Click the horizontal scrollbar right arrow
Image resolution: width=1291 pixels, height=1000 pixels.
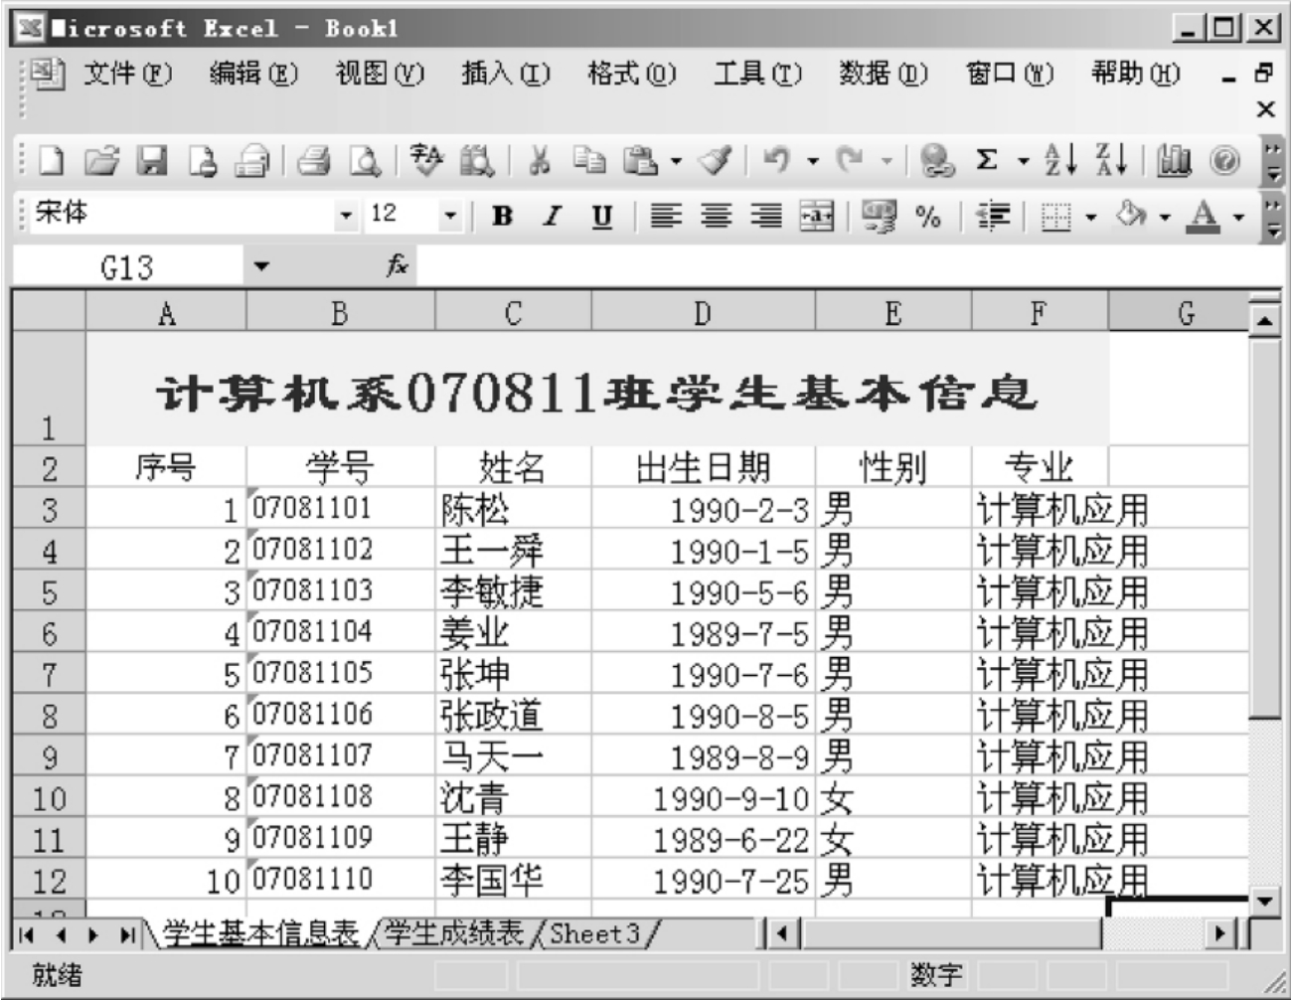[1218, 934]
